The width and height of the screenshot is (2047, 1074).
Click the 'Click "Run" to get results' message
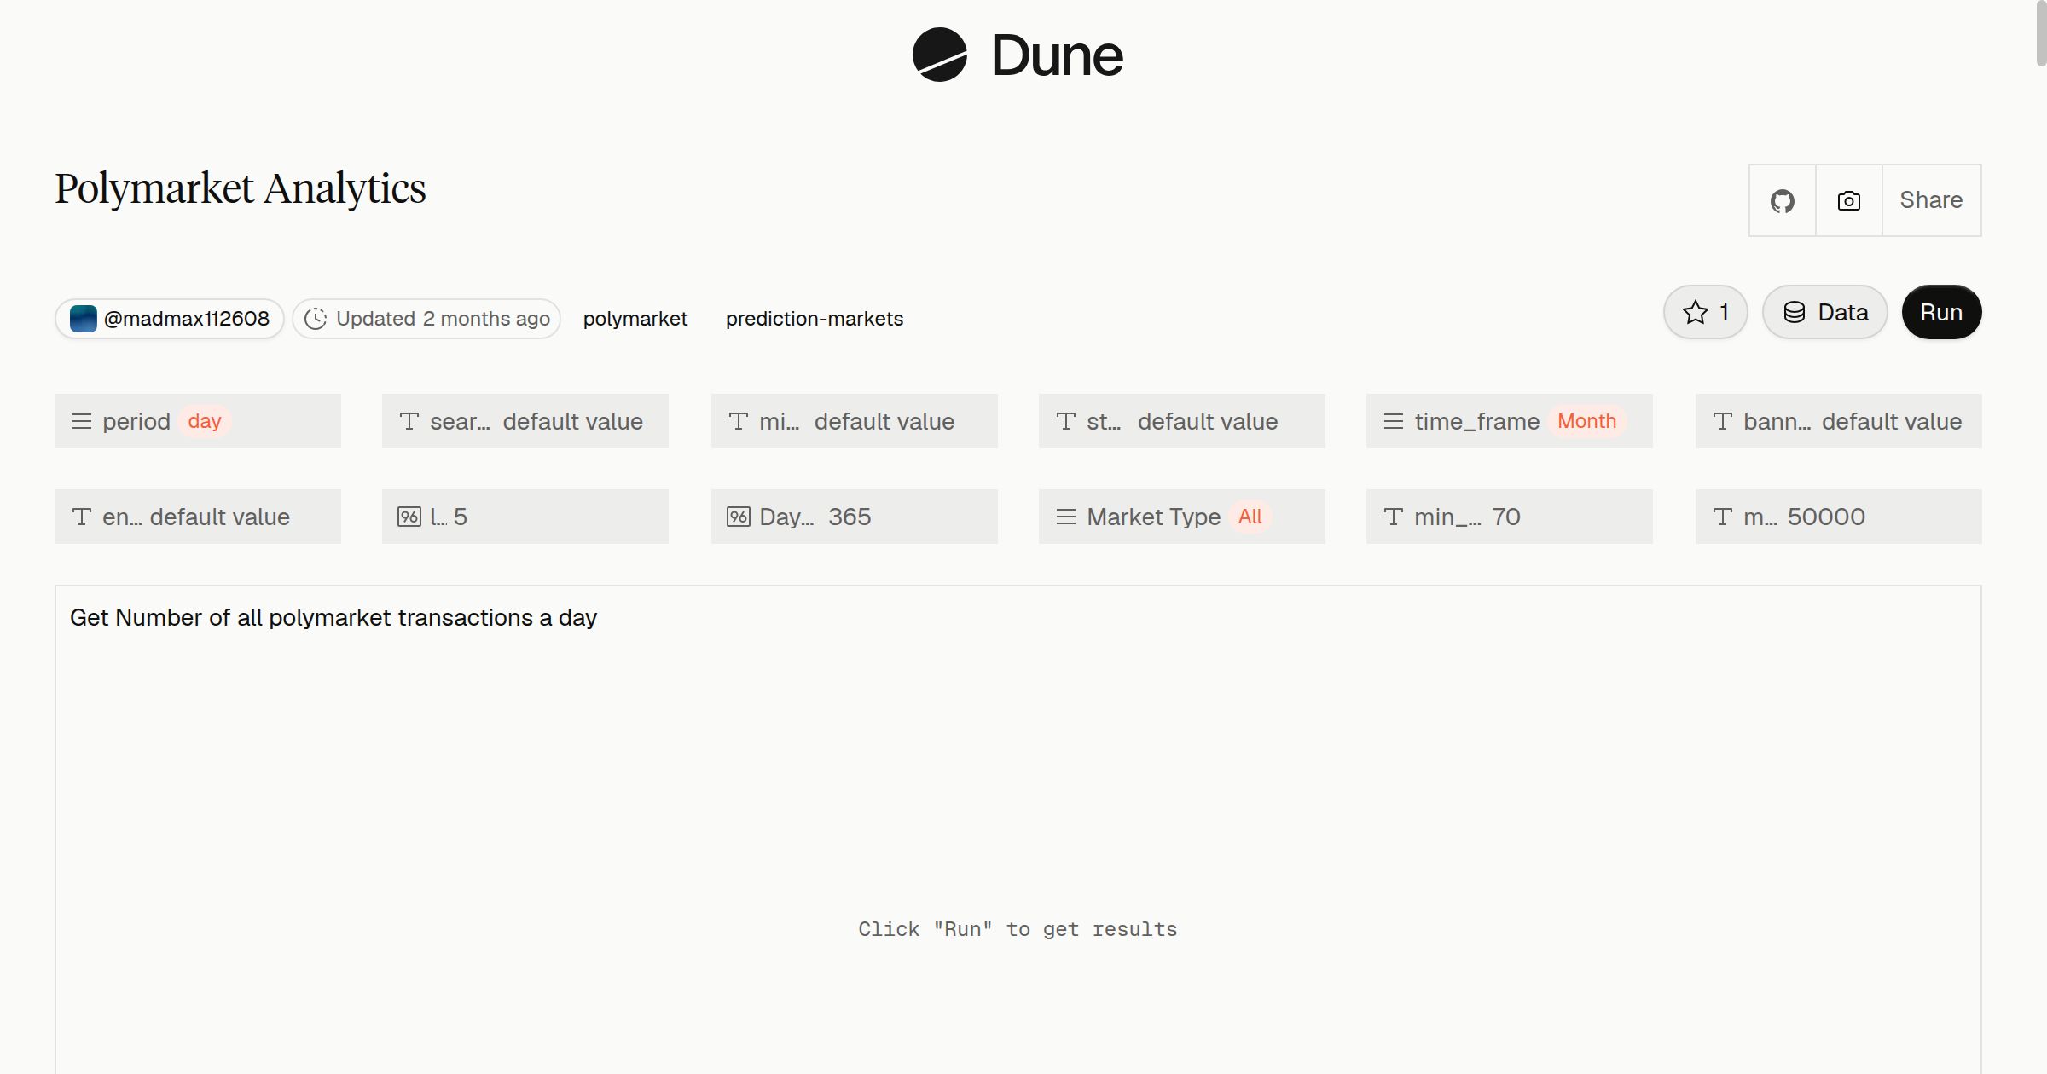pyautogui.click(x=1018, y=929)
